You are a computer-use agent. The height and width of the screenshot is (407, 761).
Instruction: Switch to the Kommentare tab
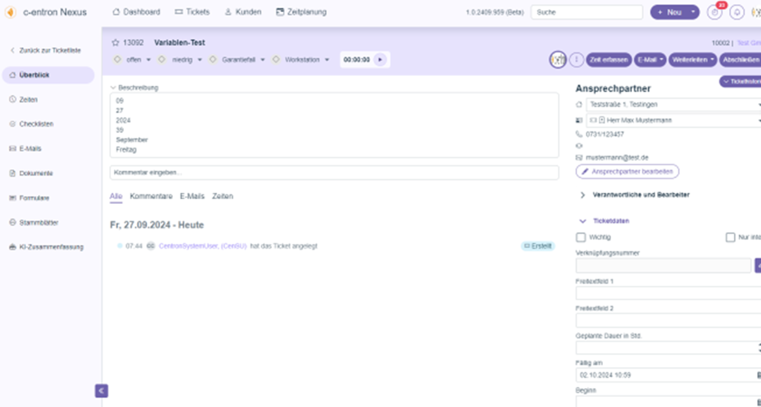pos(151,196)
